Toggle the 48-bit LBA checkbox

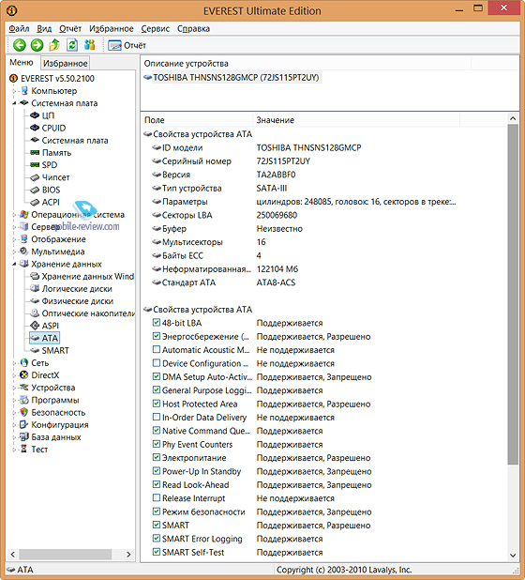[157, 323]
